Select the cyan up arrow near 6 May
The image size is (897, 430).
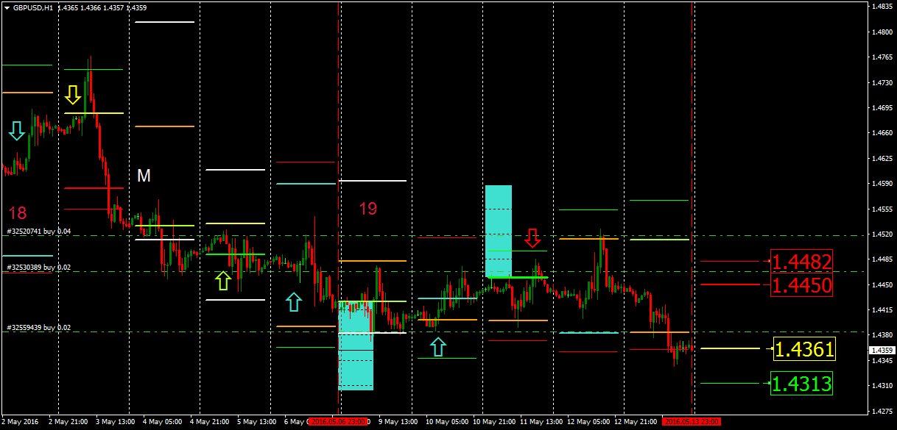[x=294, y=301]
